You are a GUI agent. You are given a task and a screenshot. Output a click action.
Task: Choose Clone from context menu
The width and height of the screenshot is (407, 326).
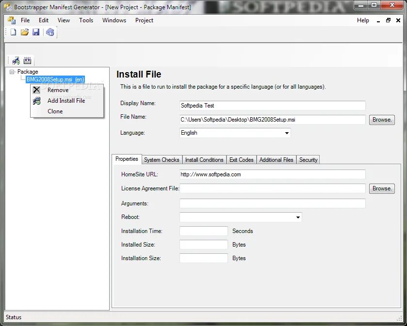[x=67, y=111]
